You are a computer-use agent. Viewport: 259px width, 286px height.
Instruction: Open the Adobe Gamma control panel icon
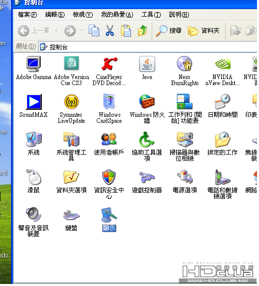point(33,64)
